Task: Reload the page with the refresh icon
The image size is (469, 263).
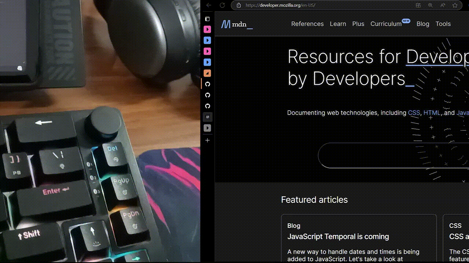Action: point(222,5)
